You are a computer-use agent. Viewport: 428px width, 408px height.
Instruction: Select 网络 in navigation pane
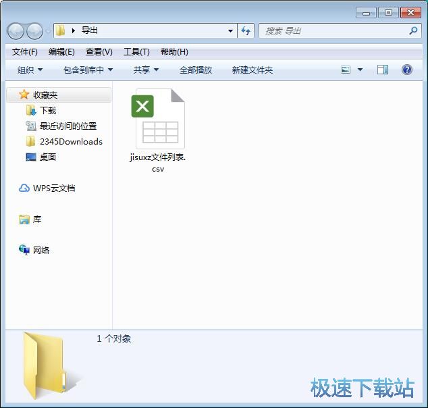click(x=41, y=250)
